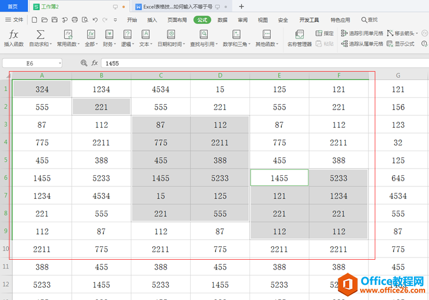Click the zoom magnifier beside formula bar
This screenshot has height=300, width=429.
[84, 63]
